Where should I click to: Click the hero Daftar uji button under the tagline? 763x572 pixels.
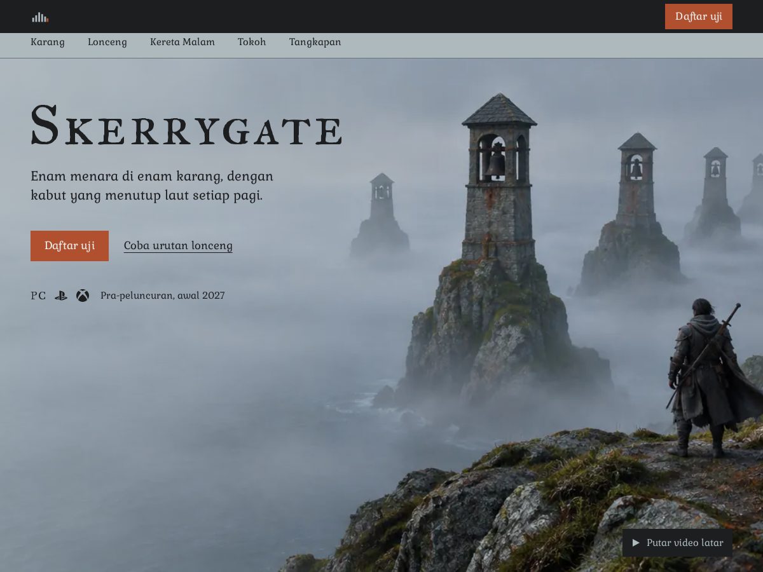pyautogui.click(x=69, y=246)
